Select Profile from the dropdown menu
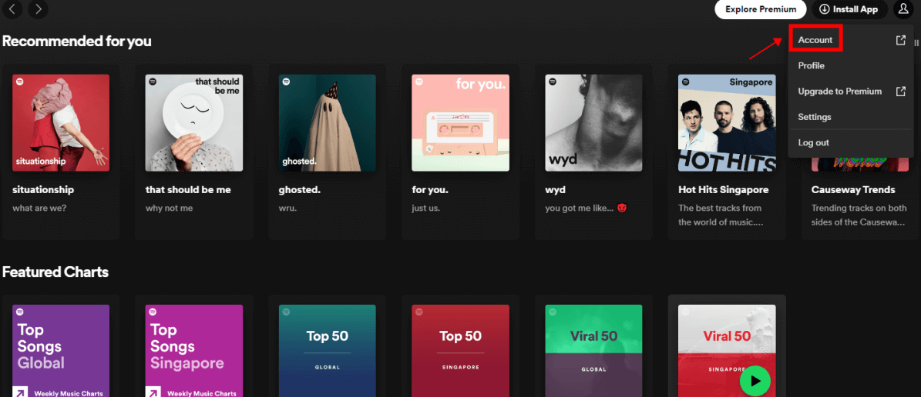 point(811,65)
